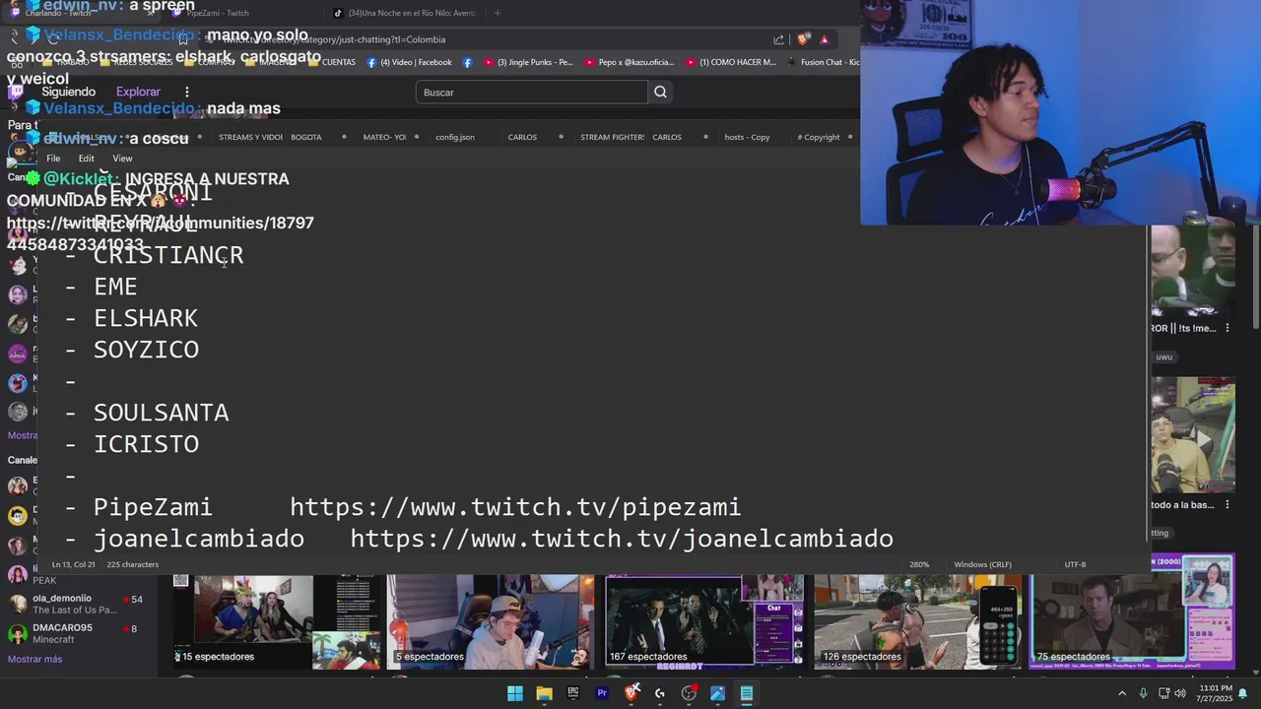Open the Pepo x @kazu.oficial bookmark
This screenshot has height=709, width=1261.
(630, 62)
